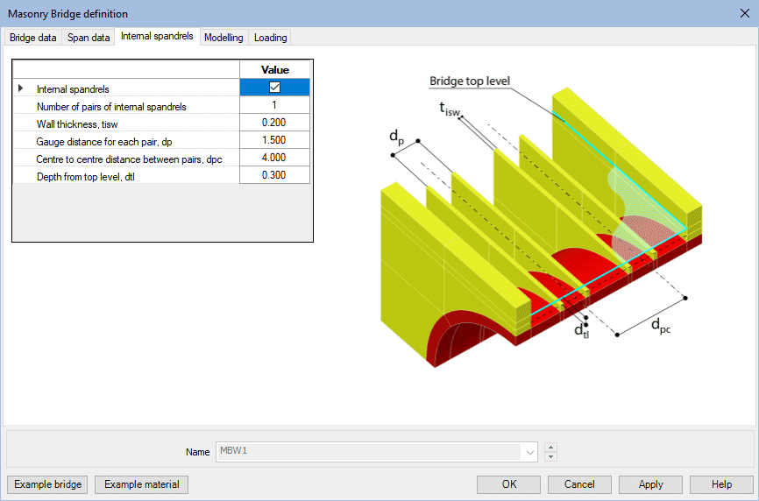Apply the changes with Apply button
The height and width of the screenshot is (501, 759).
[650, 484]
